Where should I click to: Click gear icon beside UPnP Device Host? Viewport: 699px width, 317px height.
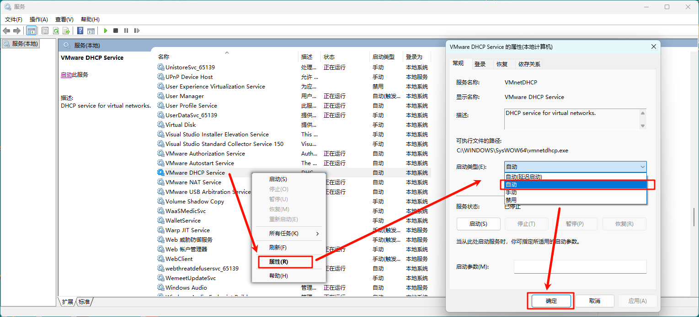pos(160,77)
